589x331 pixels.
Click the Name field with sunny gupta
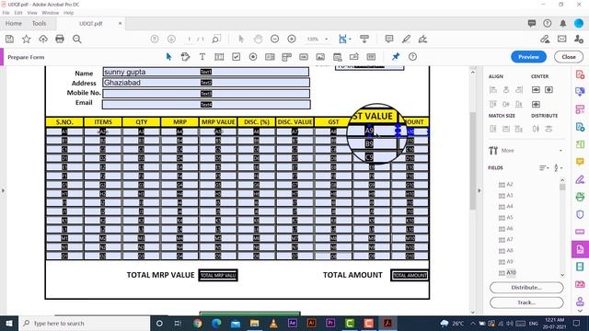click(x=206, y=72)
